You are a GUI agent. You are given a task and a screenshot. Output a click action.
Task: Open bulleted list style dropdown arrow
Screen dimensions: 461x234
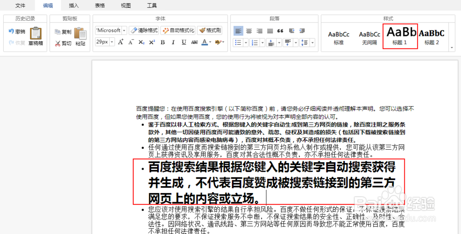pos(246,42)
